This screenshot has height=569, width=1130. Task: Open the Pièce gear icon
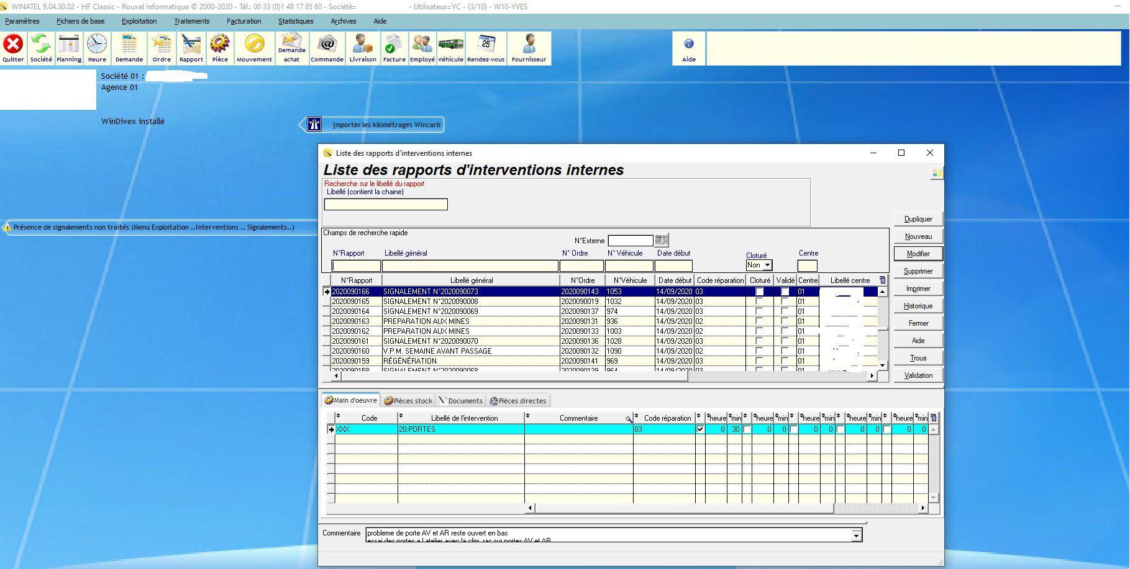click(220, 48)
